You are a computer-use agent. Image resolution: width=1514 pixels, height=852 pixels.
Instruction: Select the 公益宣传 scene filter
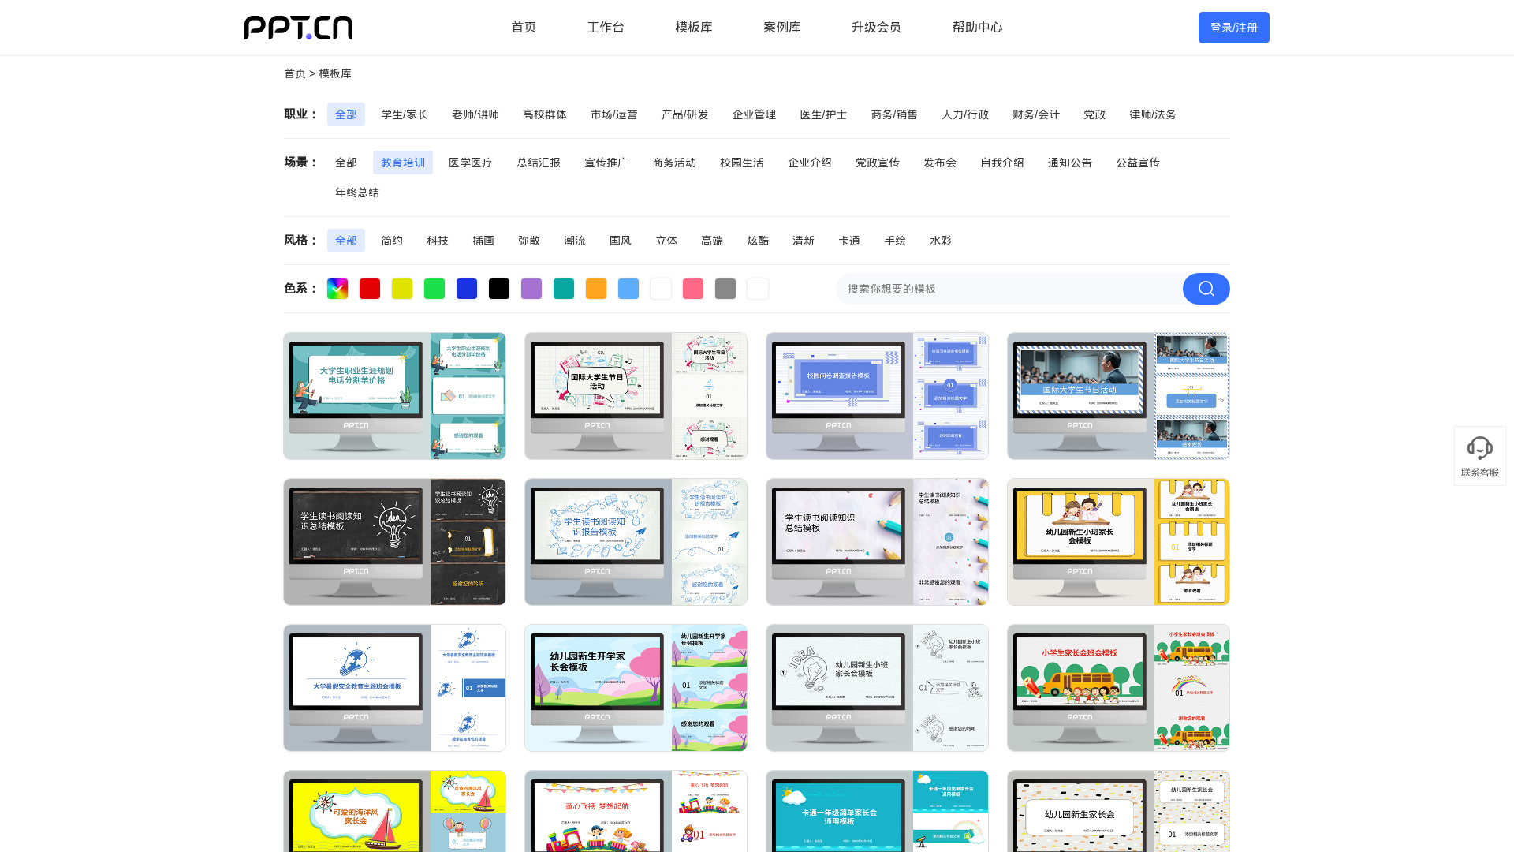[1138, 163]
